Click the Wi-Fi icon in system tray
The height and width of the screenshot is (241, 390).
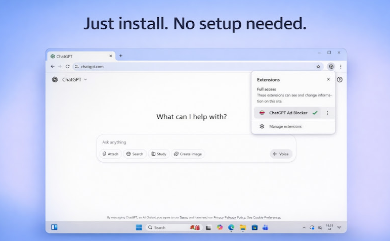click(x=339, y=227)
